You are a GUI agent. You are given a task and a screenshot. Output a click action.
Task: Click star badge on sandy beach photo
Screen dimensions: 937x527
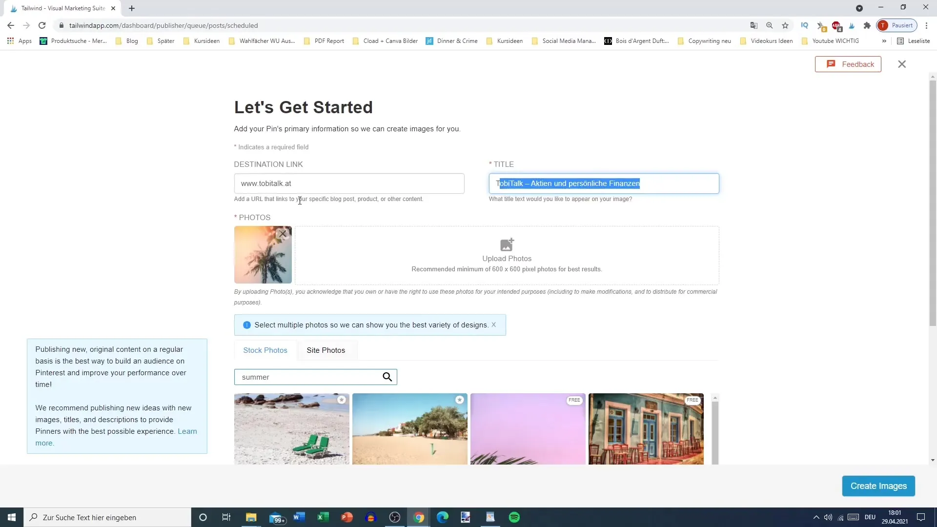pos(460,400)
